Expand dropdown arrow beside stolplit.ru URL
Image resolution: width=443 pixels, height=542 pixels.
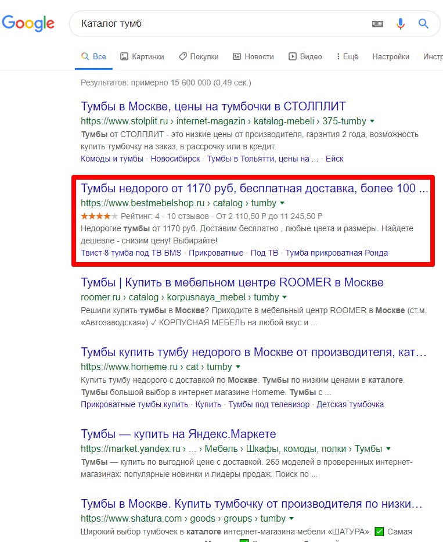372,121
